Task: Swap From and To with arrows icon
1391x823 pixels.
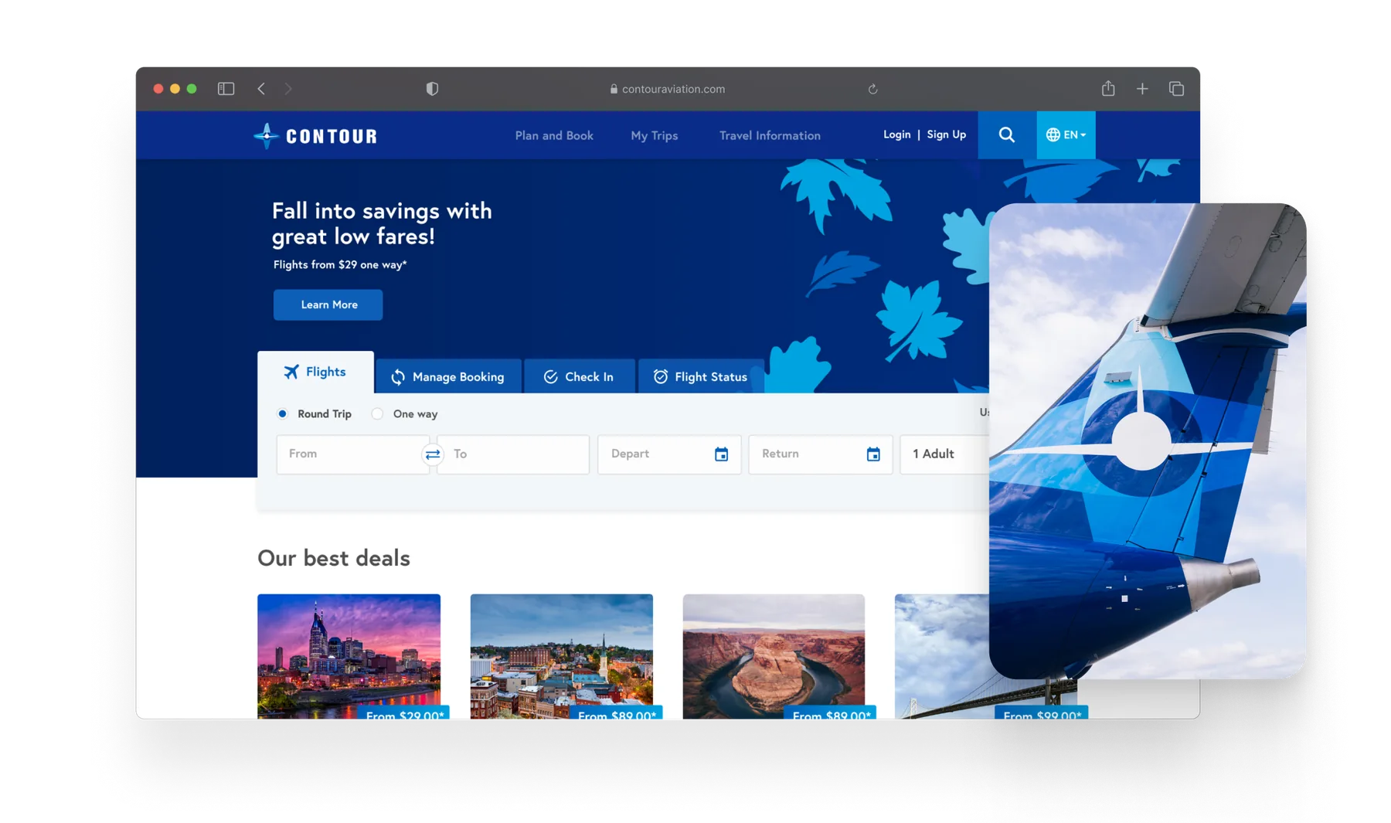Action: pyautogui.click(x=433, y=454)
